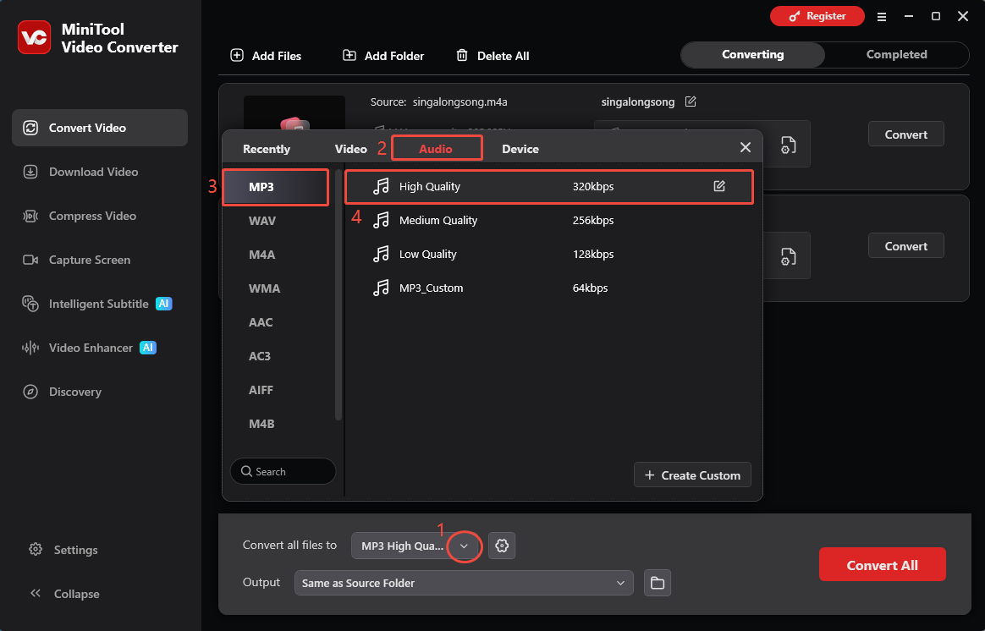This screenshot has width=985, height=631.
Task: Click the music note icon for Medium Quality
Action: coord(381,221)
